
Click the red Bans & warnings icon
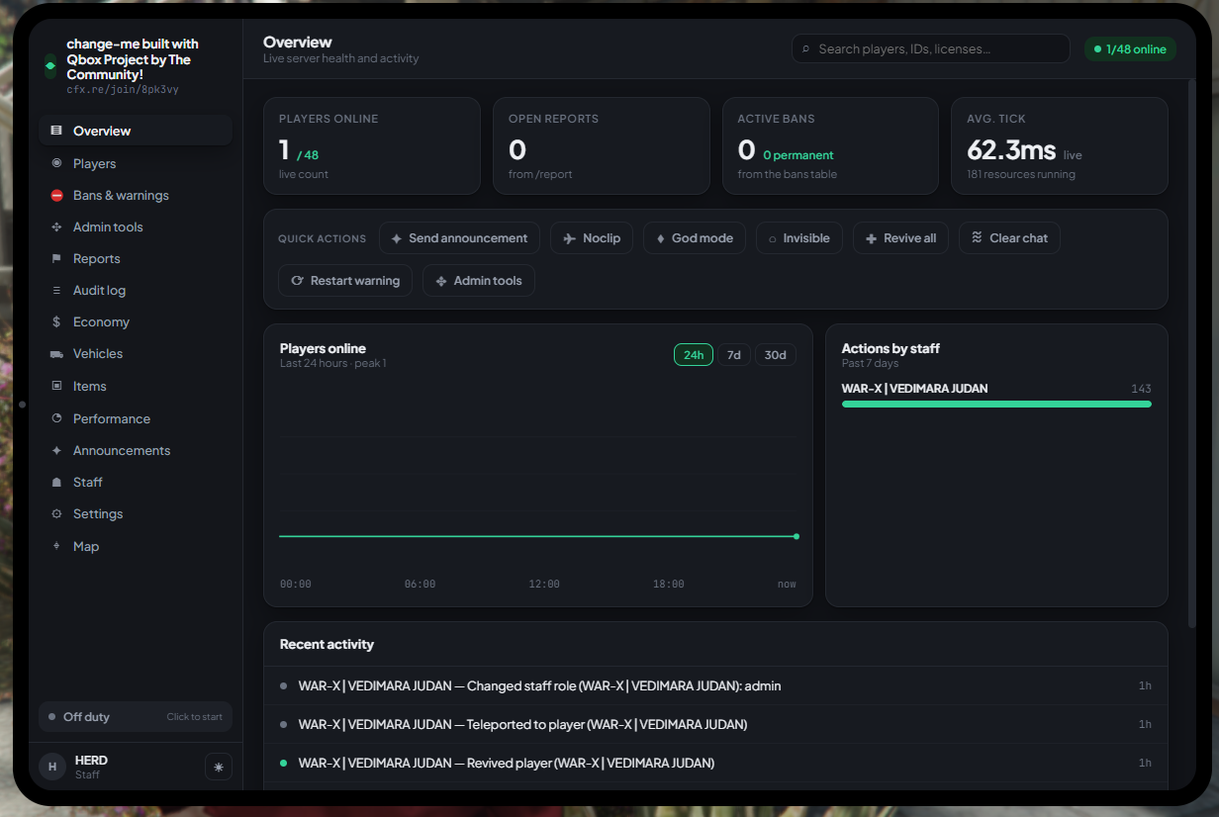click(x=56, y=195)
